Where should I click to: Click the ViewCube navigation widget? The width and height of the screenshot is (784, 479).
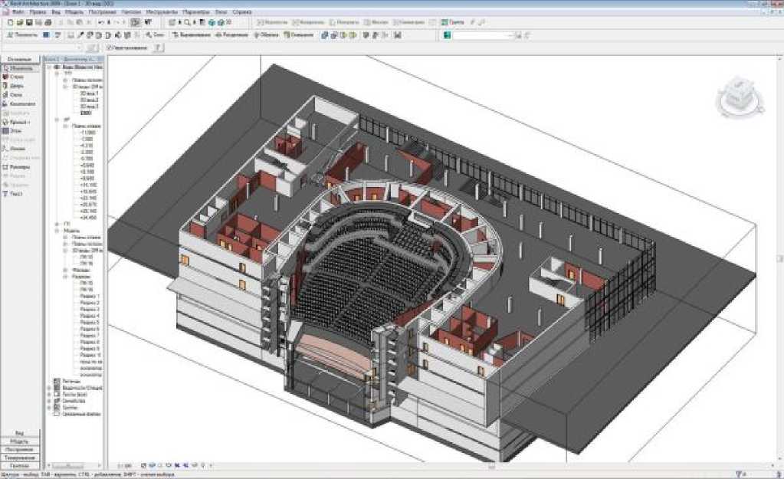[737, 97]
